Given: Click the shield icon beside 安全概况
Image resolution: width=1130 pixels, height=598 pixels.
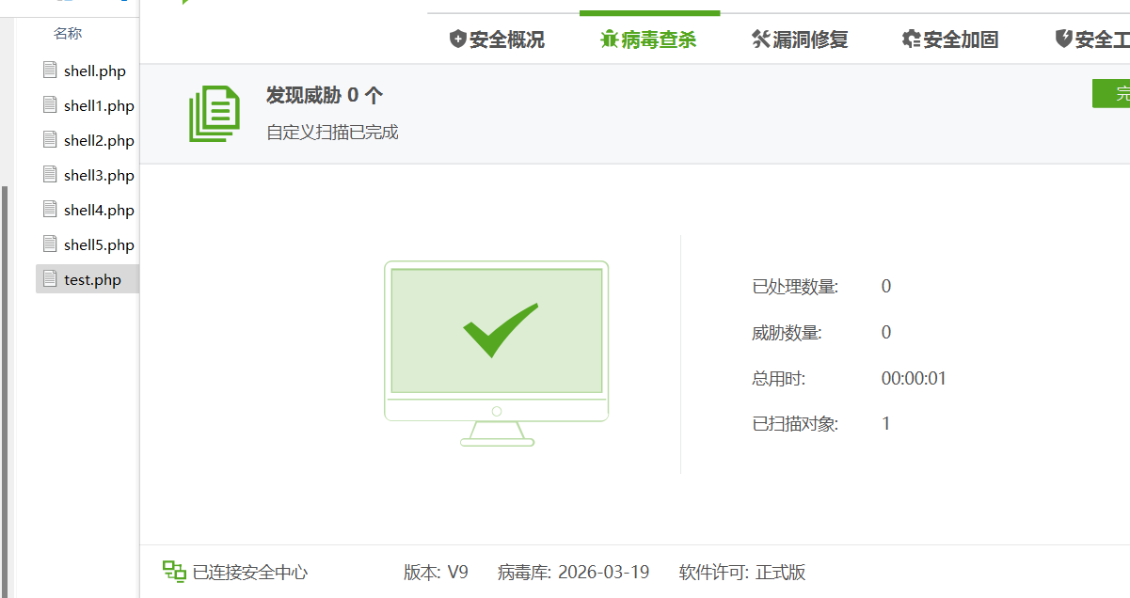Looking at the screenshot, I should click(457, 39).
